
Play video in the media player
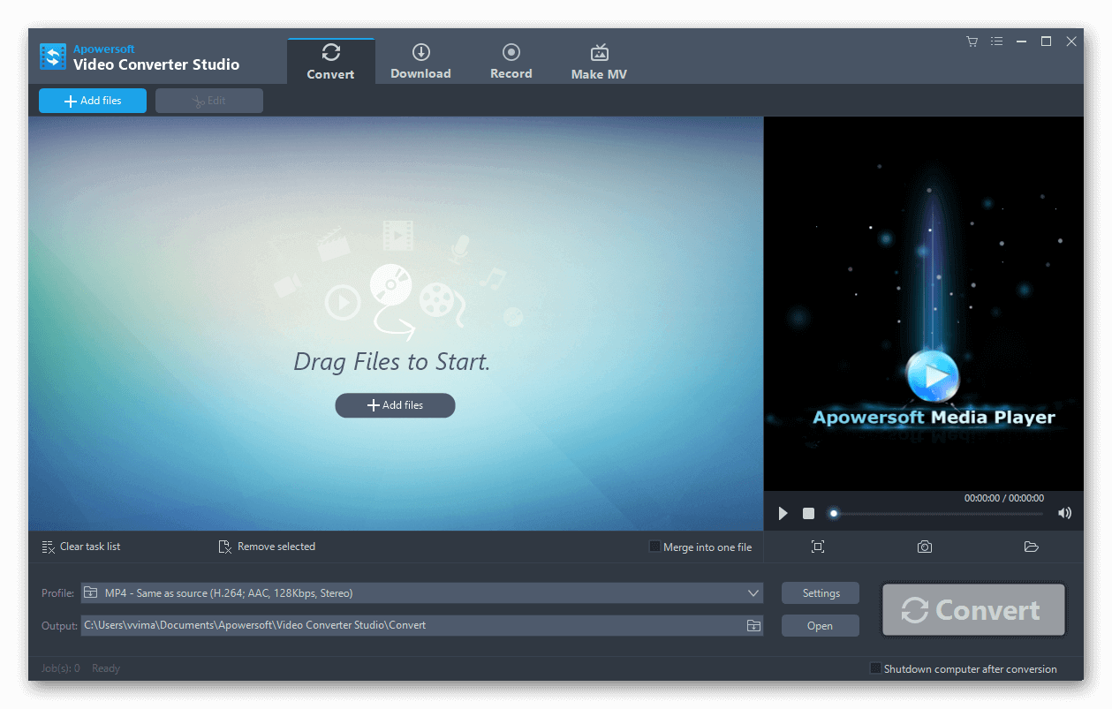783,513
